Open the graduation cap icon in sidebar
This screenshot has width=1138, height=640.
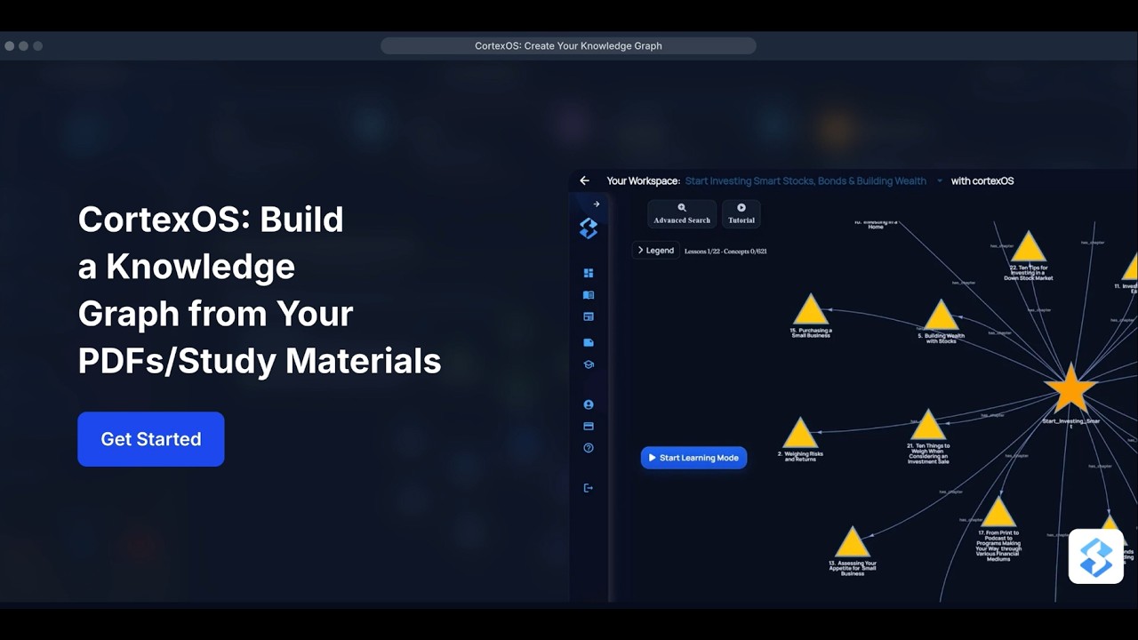tap(588, 364)
